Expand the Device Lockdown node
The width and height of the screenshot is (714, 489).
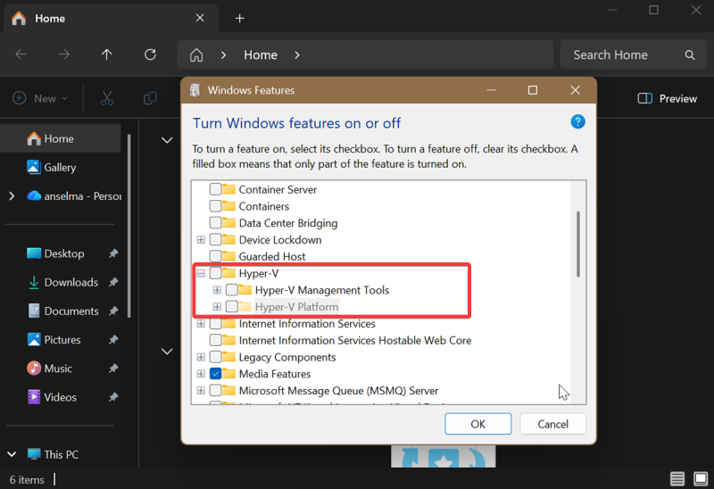(201, 239)
